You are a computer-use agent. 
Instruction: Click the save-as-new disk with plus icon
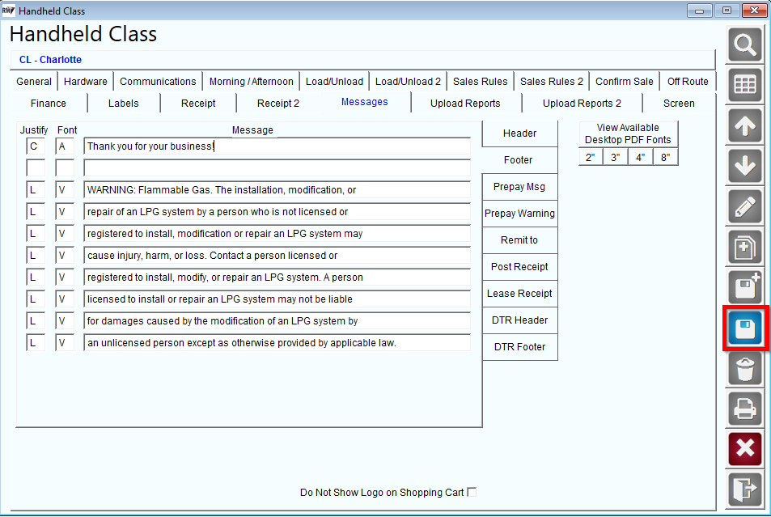tap(745, 287)
